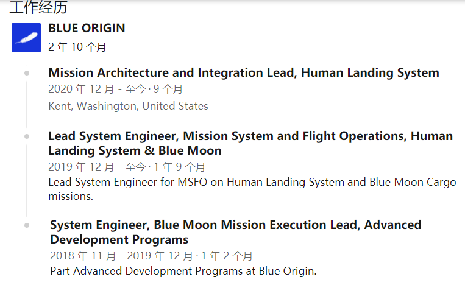Select the Mission Architecture and Integration Lead title
Viewport: 465px width, 285px height.
click(x=244, y=72)
